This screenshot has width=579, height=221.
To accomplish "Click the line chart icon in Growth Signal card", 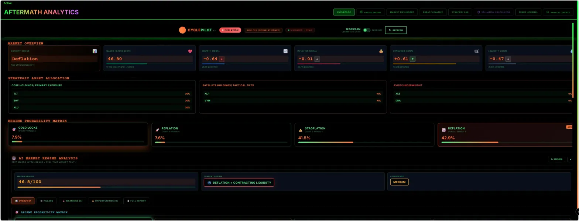I will (285, 51).
